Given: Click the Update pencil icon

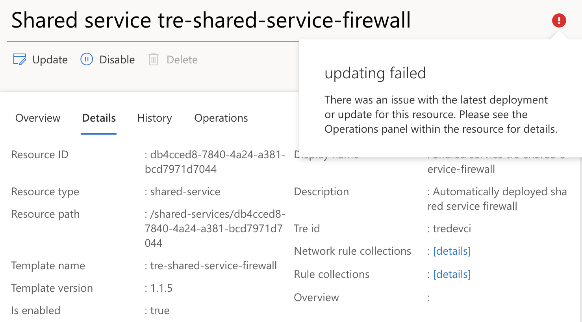Looking at the screenshot, I should 20,59.
